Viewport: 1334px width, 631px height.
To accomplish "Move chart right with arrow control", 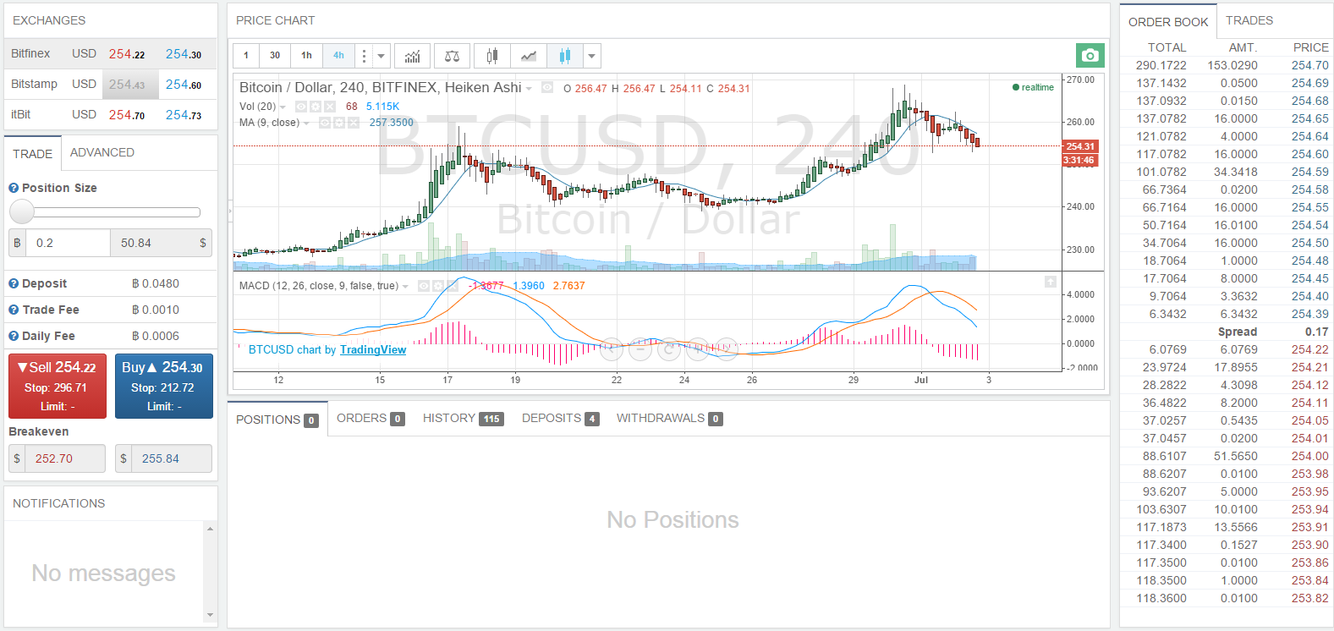I will point(727,348).
